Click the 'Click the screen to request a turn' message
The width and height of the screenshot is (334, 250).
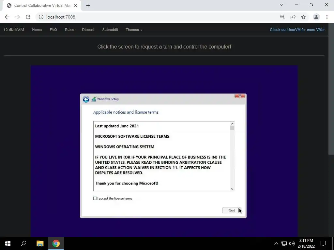[x=164, y=47]
